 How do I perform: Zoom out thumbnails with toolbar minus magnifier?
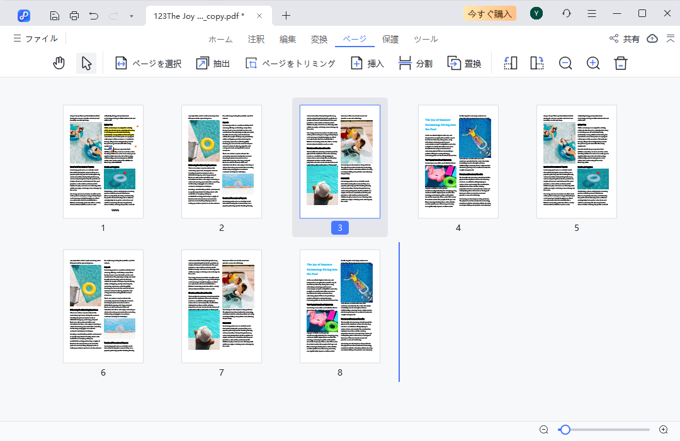(565, 64)
